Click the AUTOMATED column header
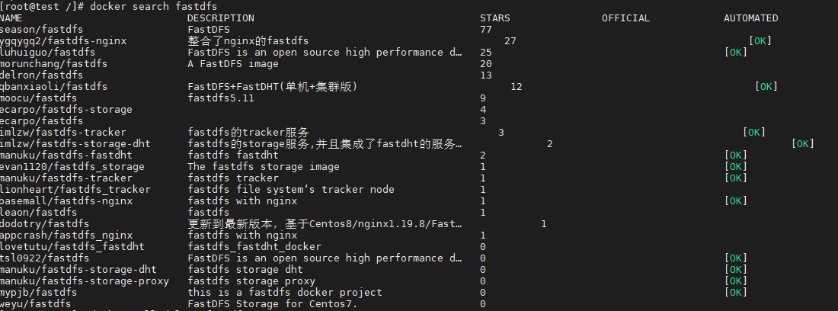838x311 pixels. click(x=750, y=18)
